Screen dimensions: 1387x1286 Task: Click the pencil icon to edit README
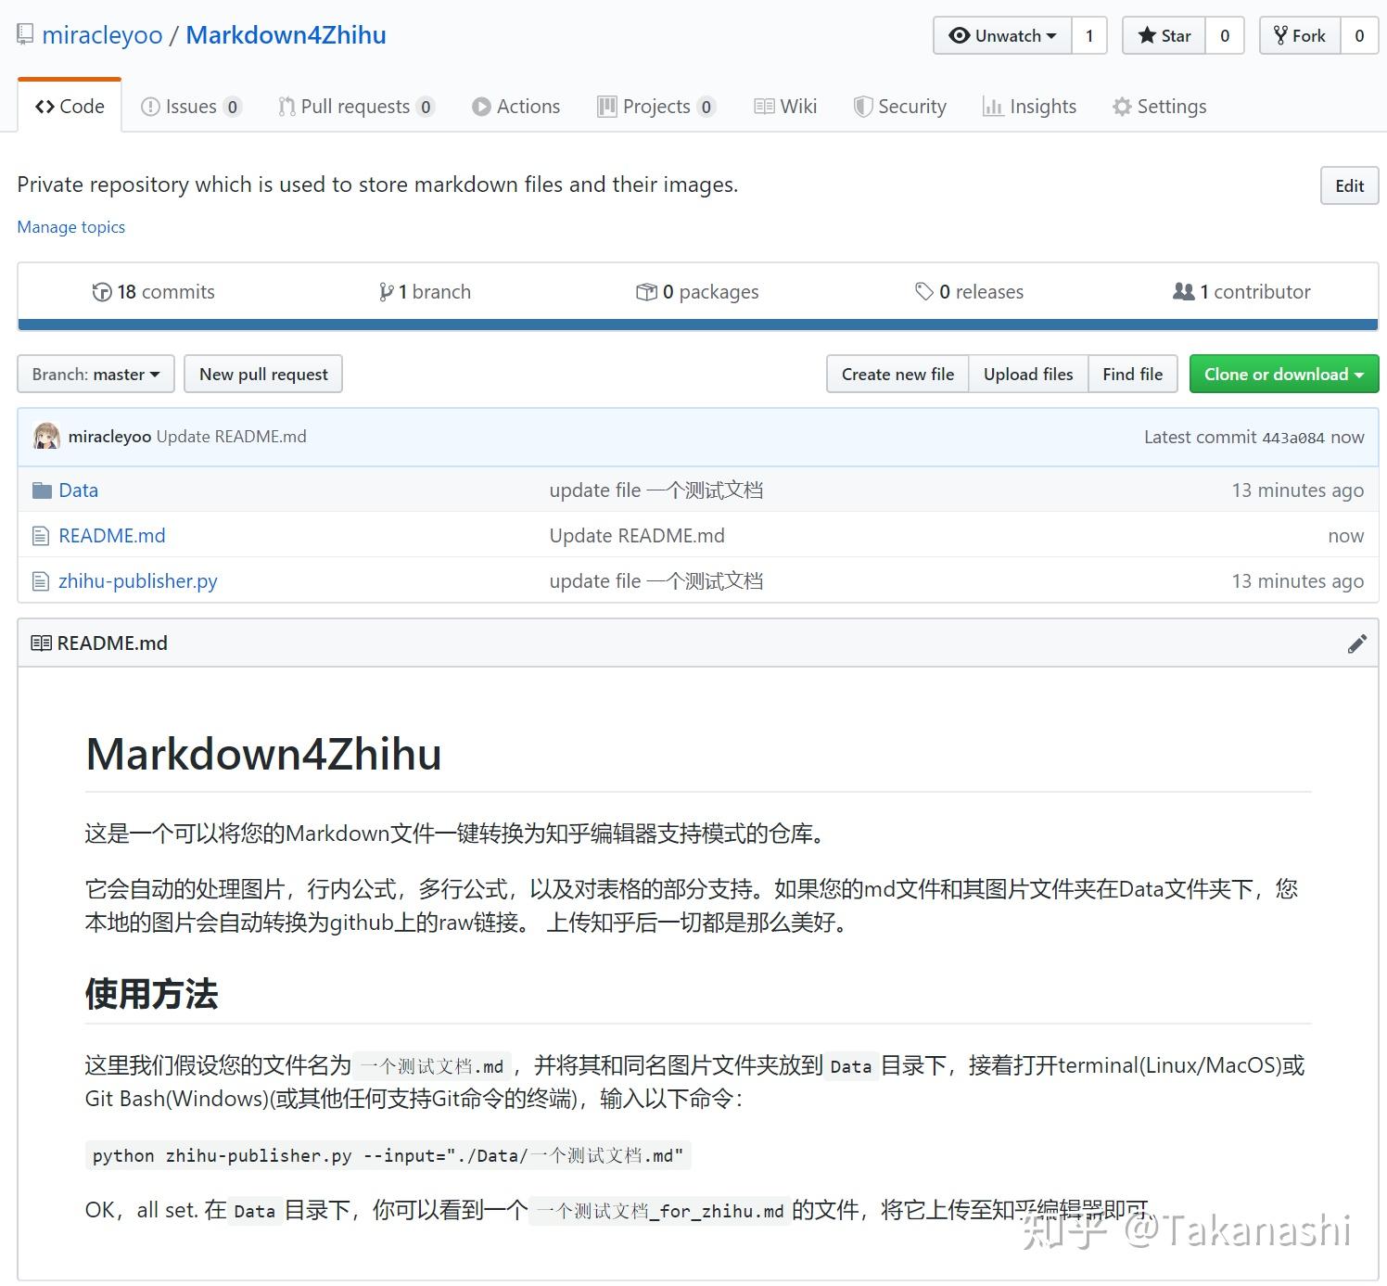(x=1357, y=643)
